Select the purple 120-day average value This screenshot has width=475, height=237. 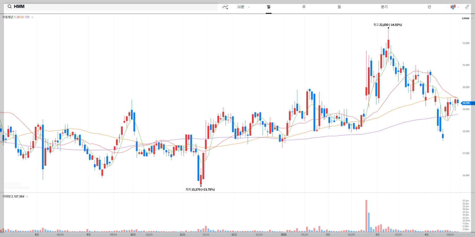27,17
